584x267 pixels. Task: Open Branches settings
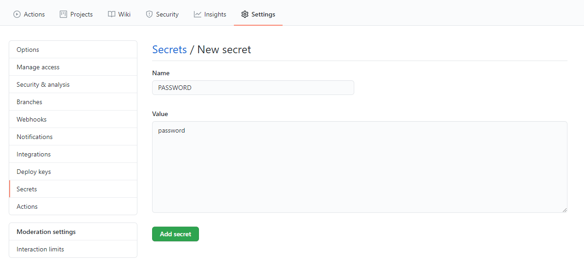click(x=29, y=101)
